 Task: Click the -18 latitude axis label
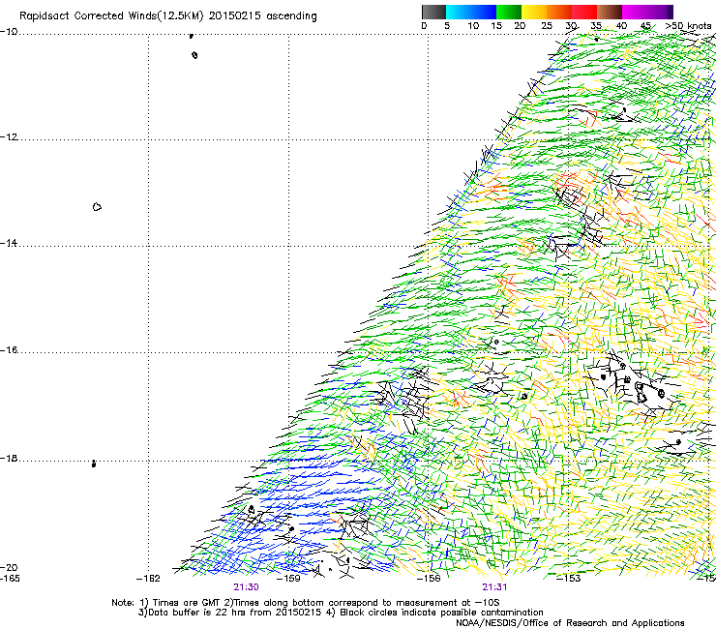click(x=9, y=458)
